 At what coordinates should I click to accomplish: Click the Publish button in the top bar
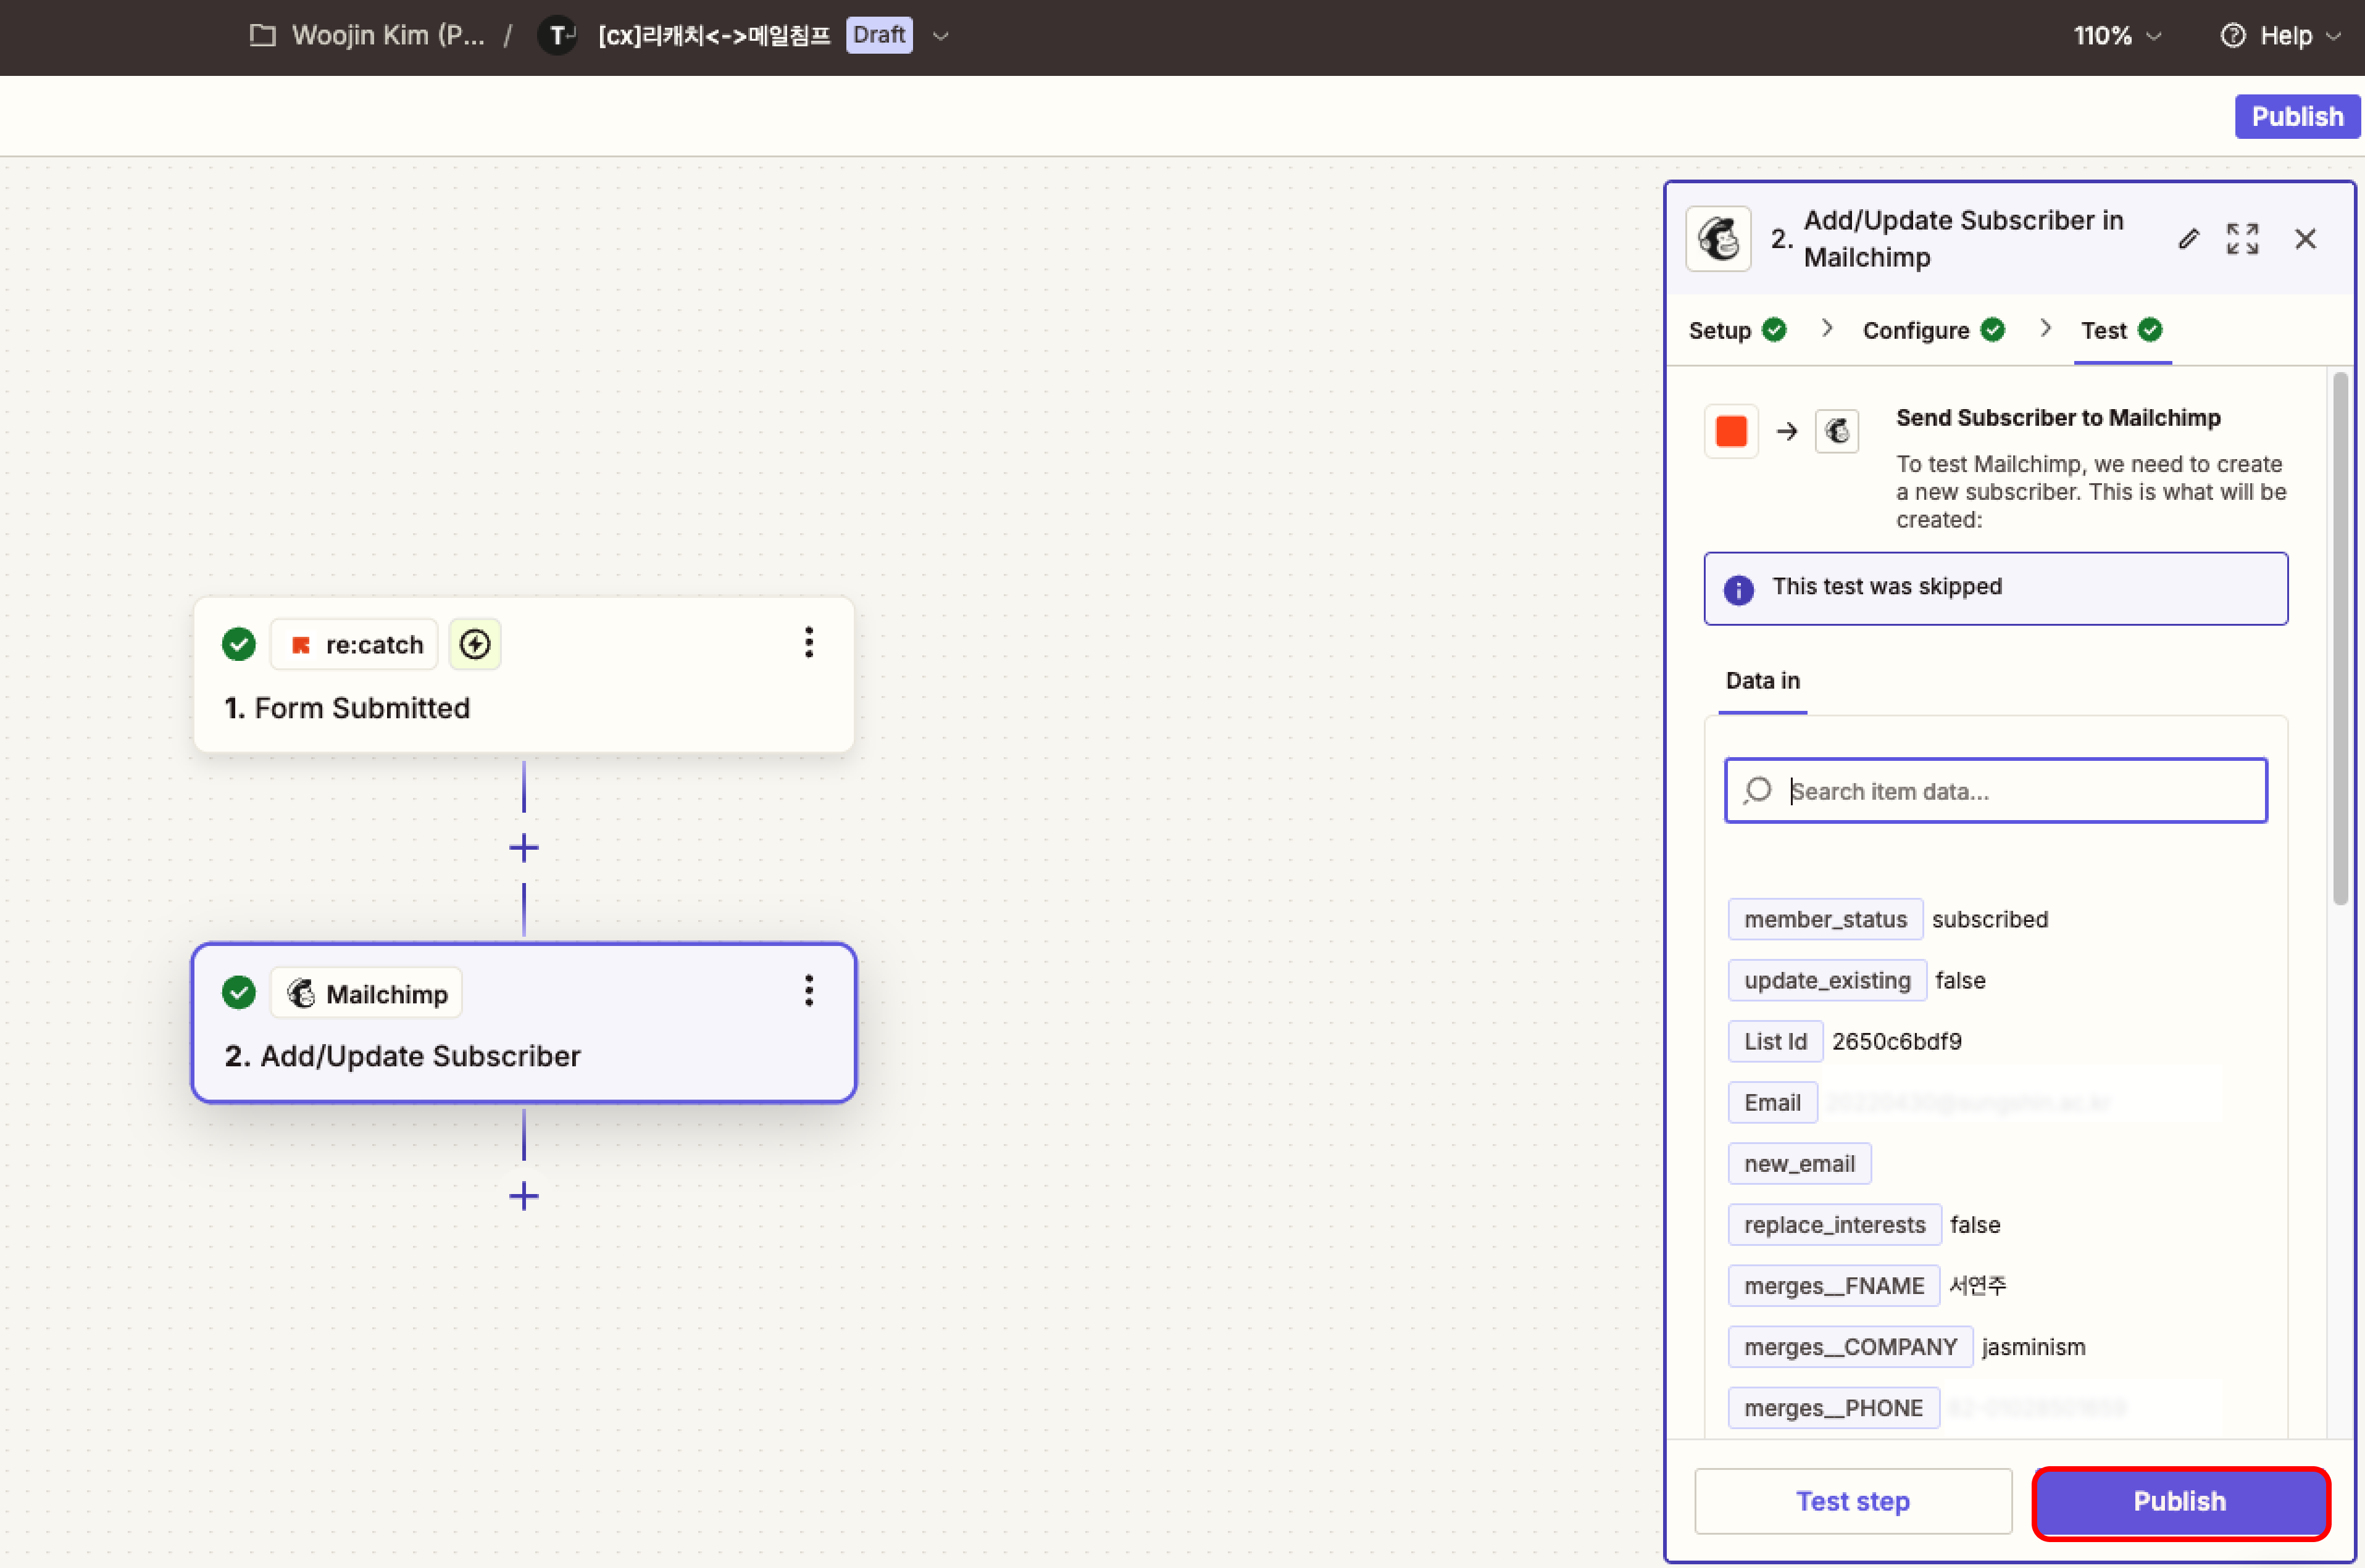click(2297, 116)
